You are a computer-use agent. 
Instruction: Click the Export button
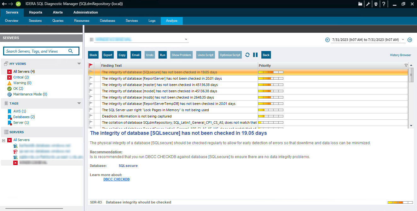pos(108,55)
